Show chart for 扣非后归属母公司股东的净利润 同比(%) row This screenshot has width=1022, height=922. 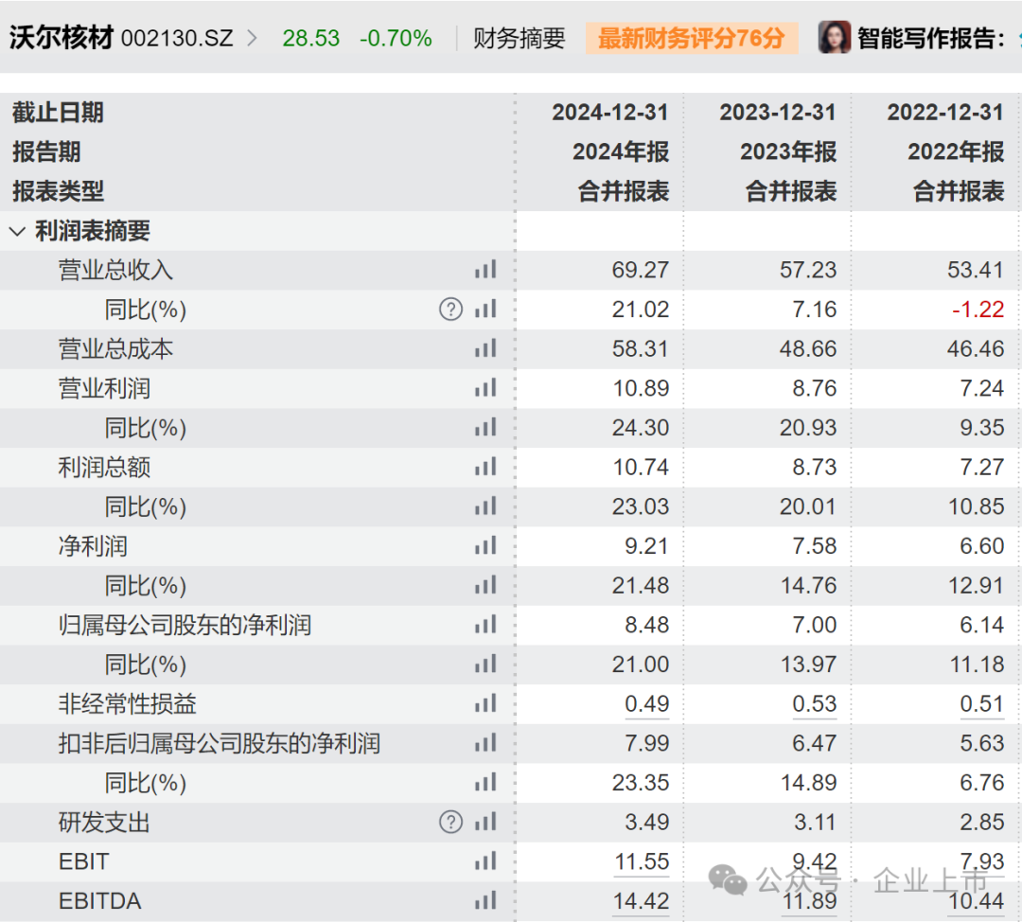(x=485, y=783)
